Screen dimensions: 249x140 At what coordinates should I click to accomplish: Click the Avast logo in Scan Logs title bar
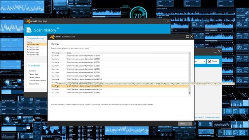[32, 21]
